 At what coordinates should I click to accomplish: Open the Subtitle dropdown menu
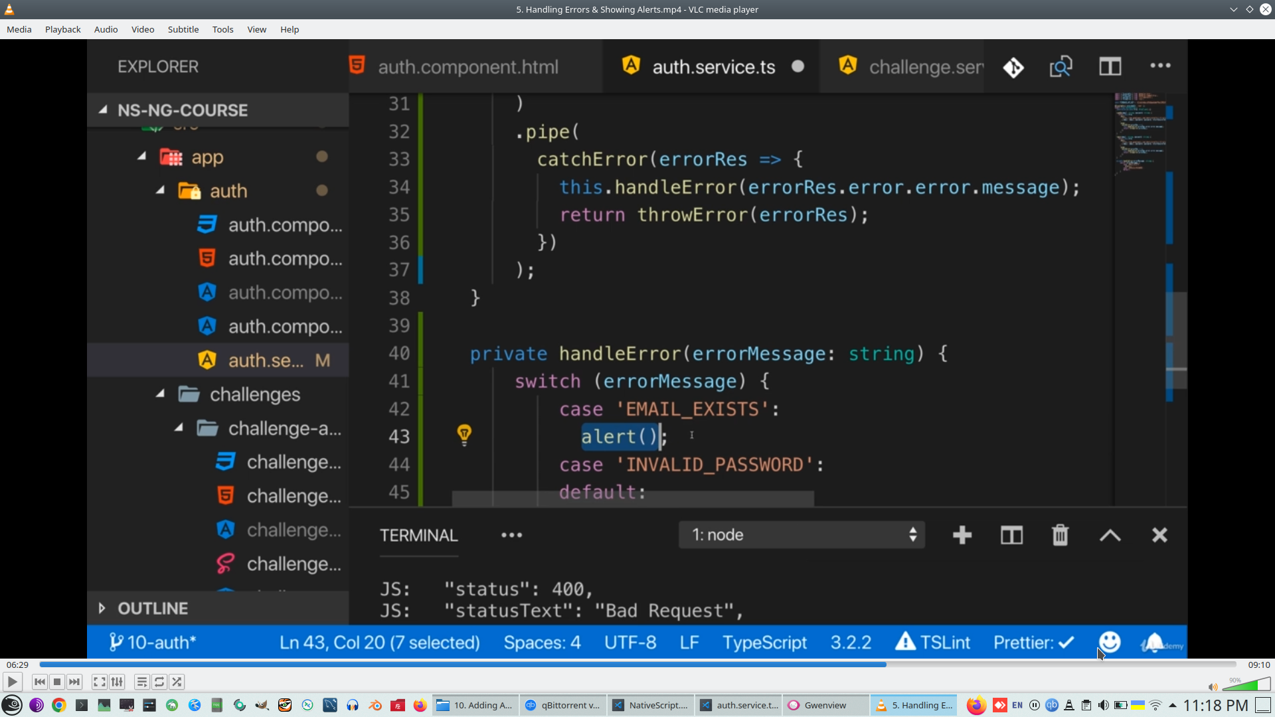(x=183, y=29)
